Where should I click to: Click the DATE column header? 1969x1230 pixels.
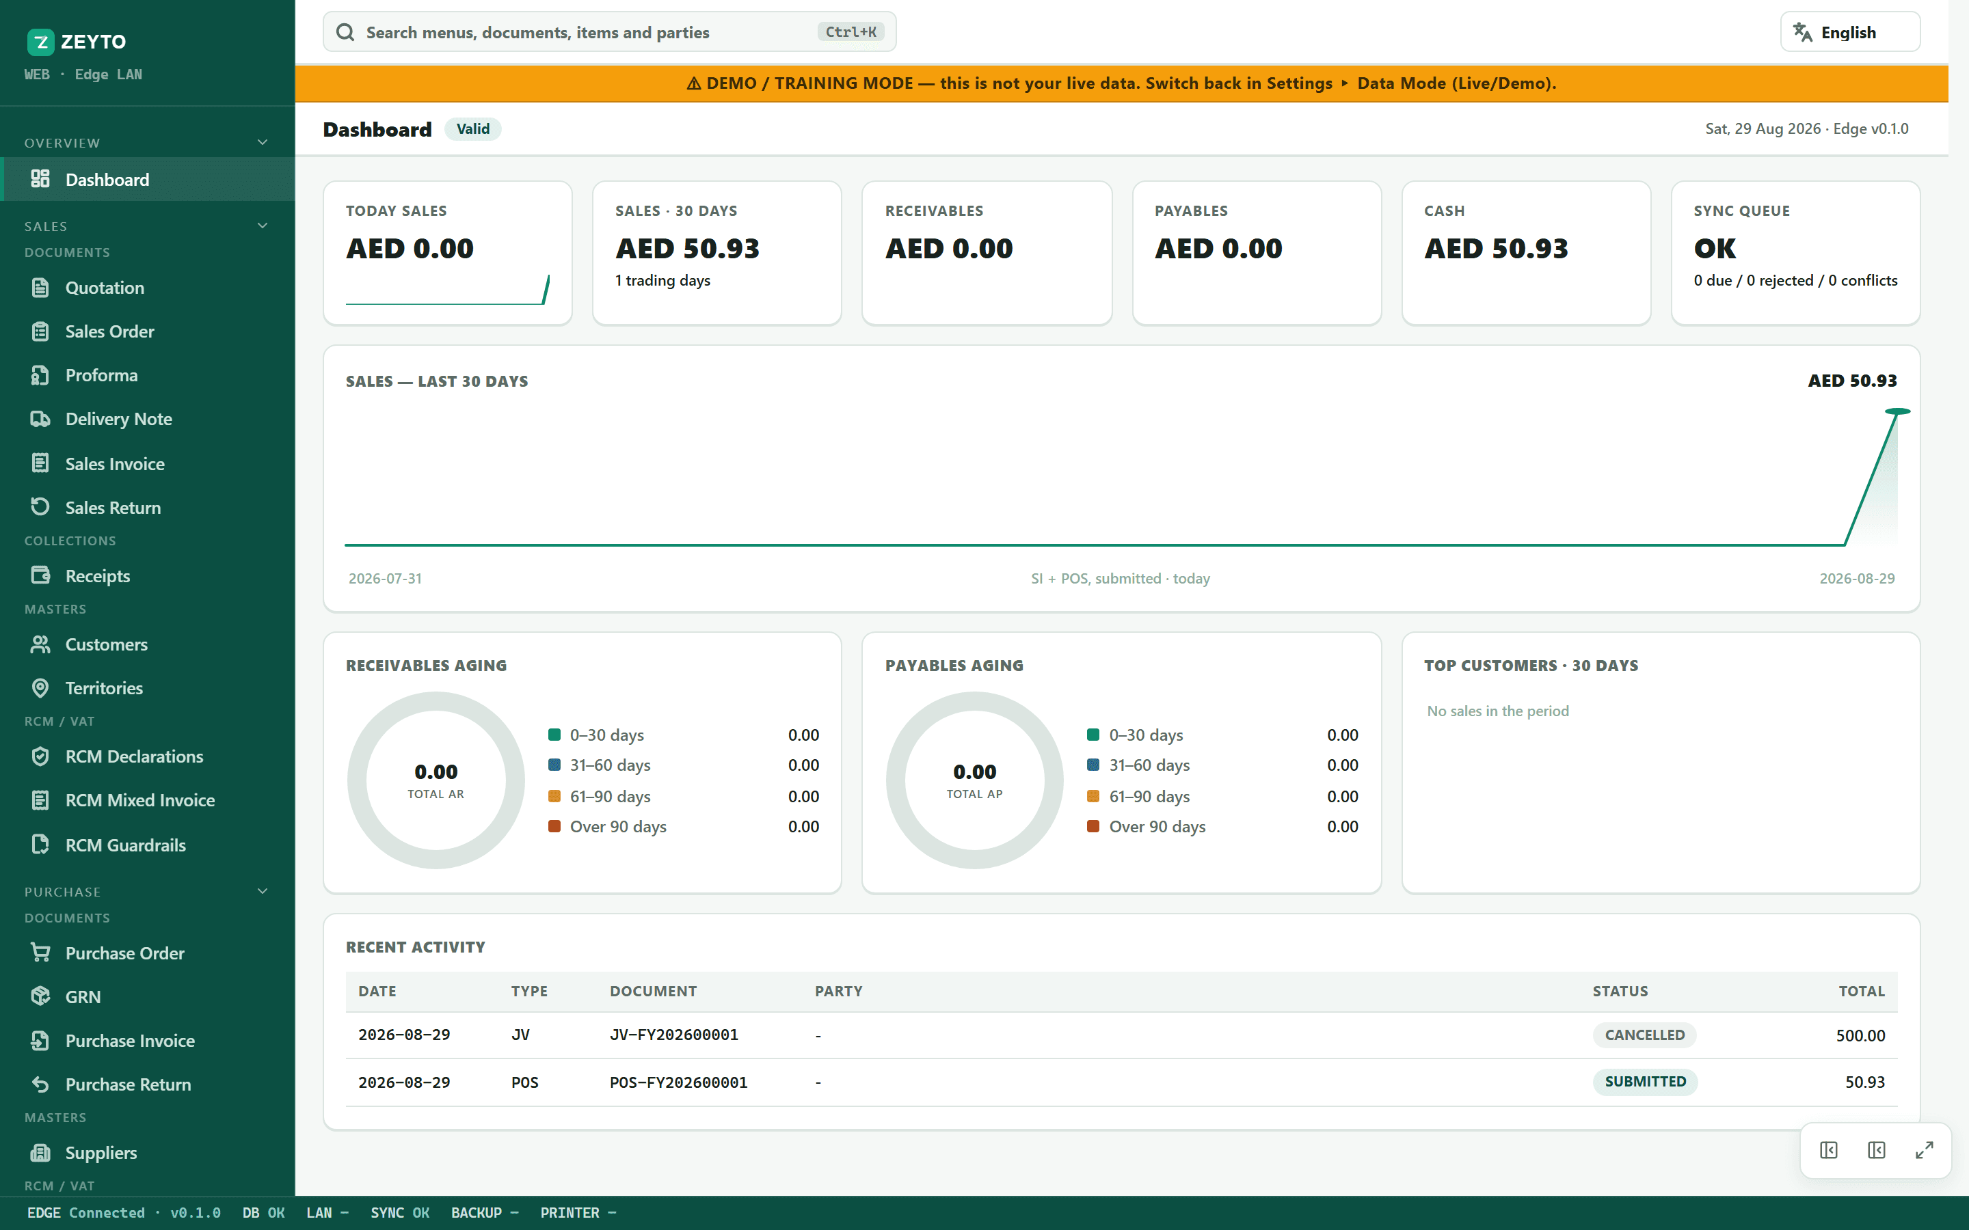pos(377,991)
